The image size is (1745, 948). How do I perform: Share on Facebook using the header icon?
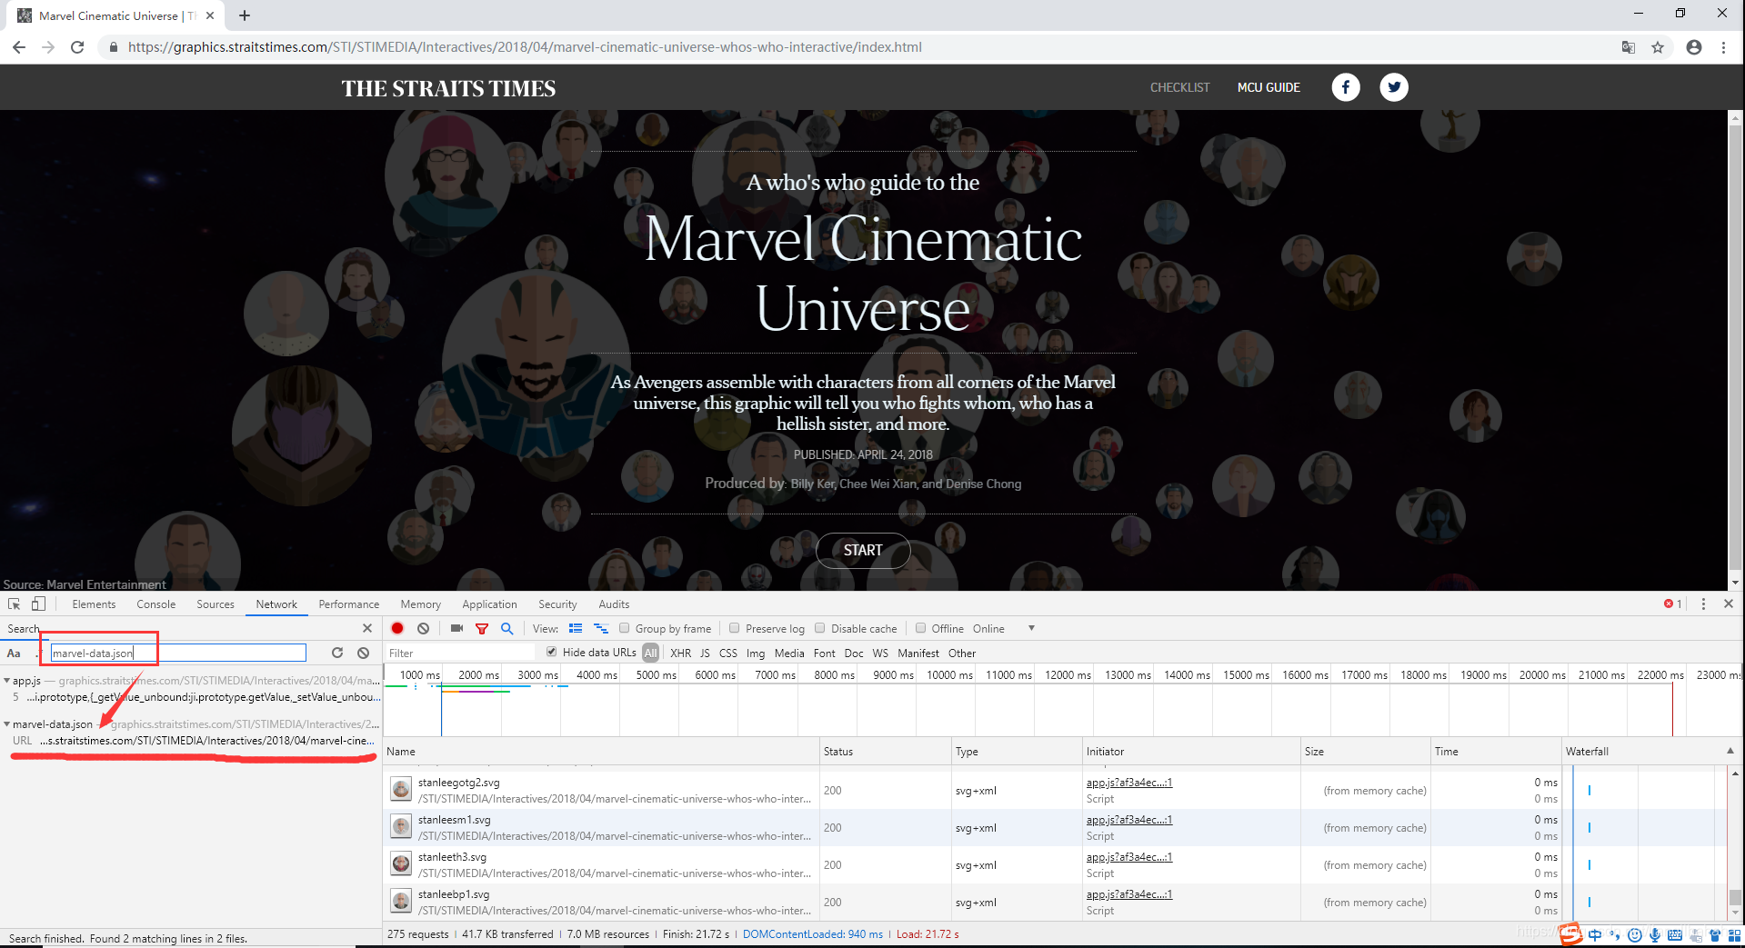[1346, 87]
